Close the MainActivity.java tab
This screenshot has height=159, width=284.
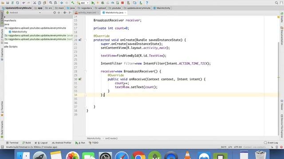[x=125, y=13]
